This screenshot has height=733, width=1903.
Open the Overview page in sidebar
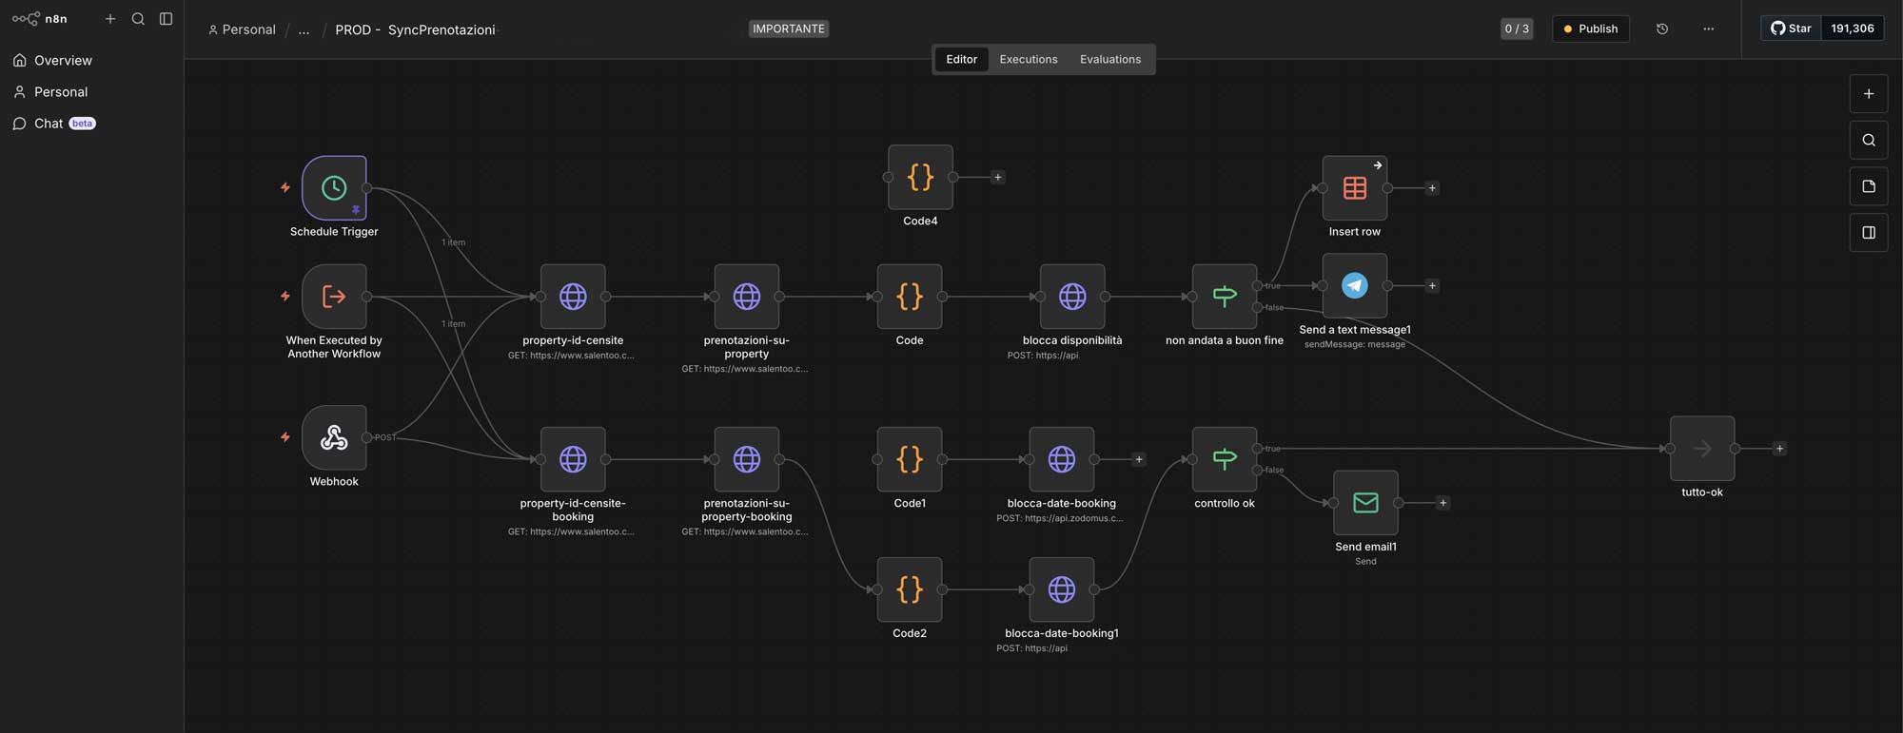pos(63,60)
